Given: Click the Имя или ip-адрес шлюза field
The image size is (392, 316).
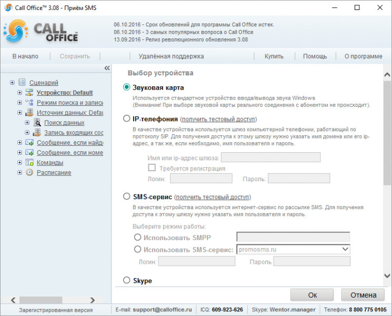Looking at the screenshot, I should point(271,157).
